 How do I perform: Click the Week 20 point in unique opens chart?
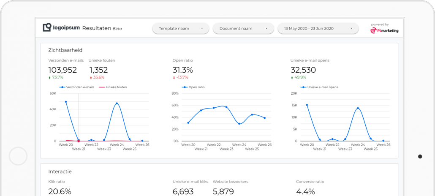pyautogui.click(x=307, y=105)
